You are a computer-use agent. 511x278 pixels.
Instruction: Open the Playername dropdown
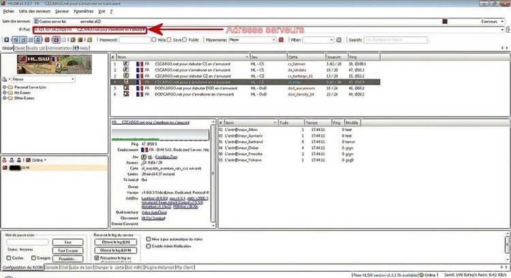[273, 40]
